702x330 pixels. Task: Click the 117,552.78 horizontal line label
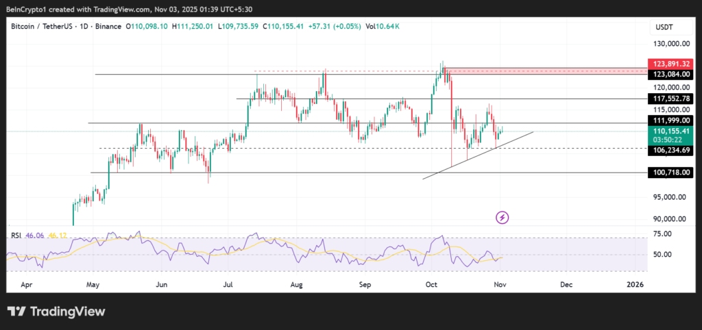[x=670, y=99]
